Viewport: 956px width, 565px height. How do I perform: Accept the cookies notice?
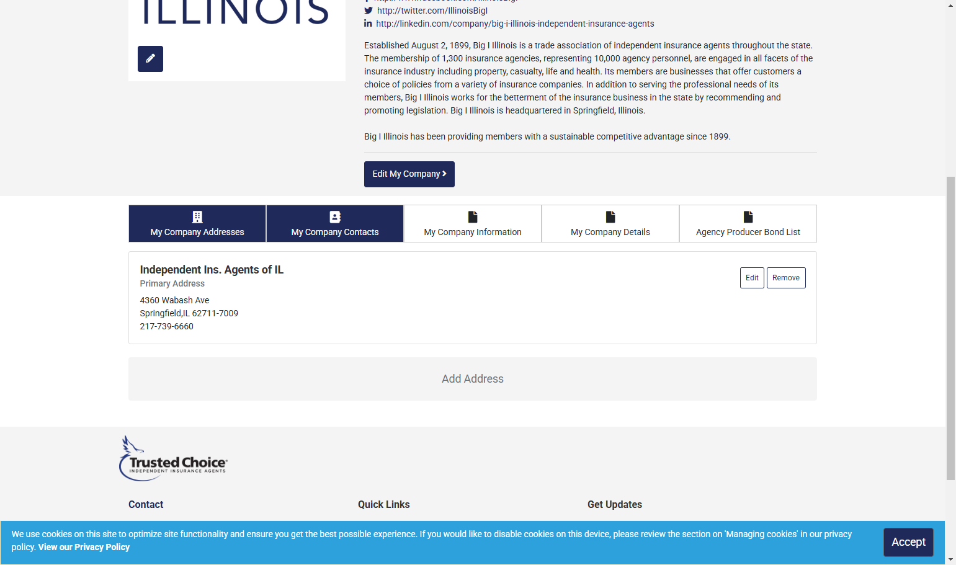click(x=908, y=542)
